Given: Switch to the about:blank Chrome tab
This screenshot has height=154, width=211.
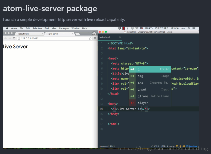Looking at the screenshot, I should [x=30, y=34].
